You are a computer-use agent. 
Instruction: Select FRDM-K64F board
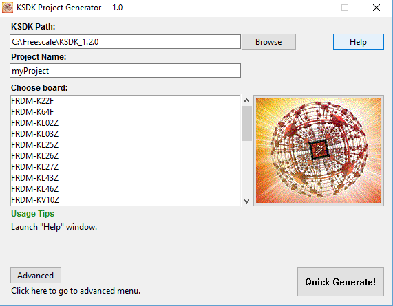[125, 112]
